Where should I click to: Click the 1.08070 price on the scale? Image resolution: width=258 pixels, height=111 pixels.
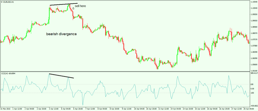click(252, 33)
